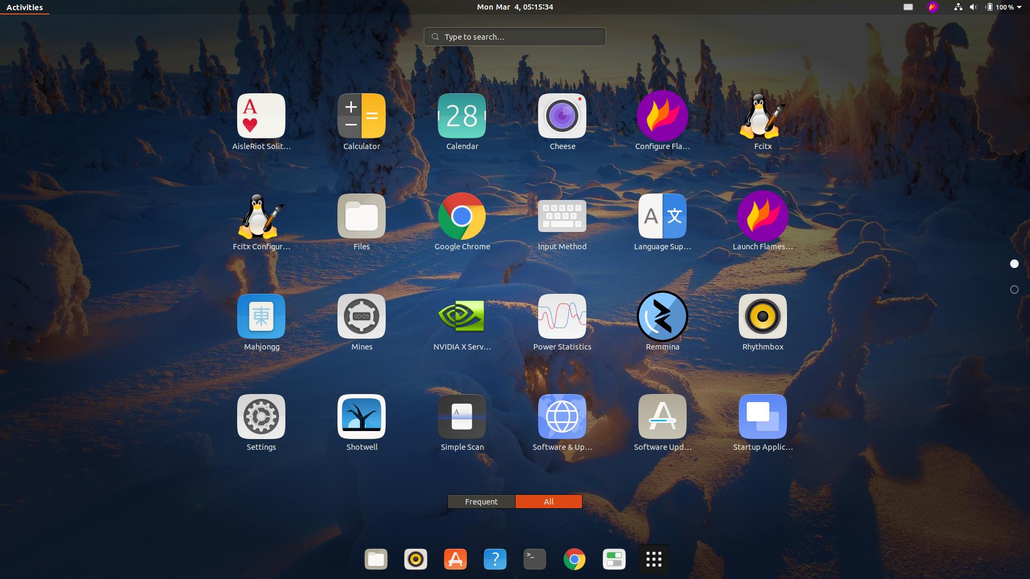Open Fcitx Configuration
Screen dimensions: 1030x579
pyautogui.click(x=261, y=216)
